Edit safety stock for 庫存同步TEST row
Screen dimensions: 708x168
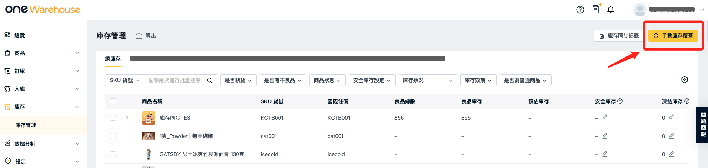[605, 117]
